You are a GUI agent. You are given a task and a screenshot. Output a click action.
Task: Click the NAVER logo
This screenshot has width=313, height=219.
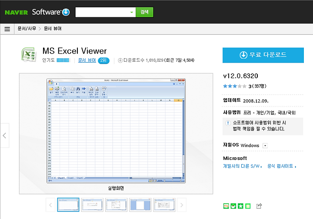click(16, 12)
